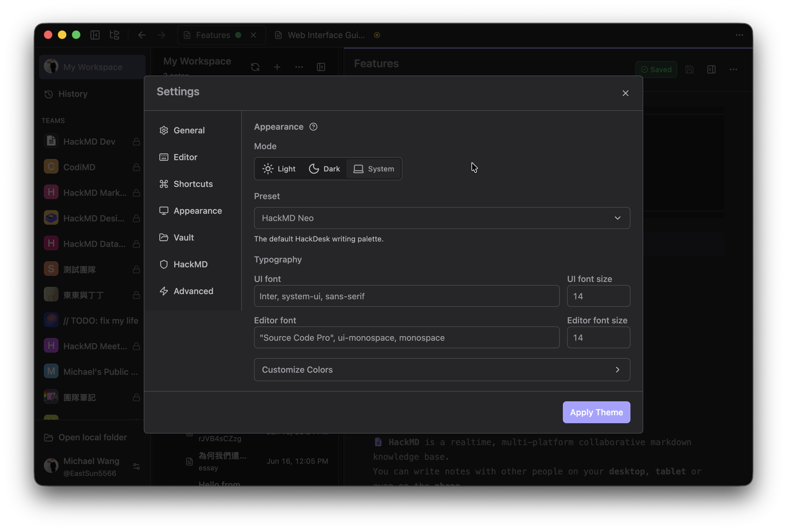Go back with the left arrow
Image resolution: width=787 pixels, height=531 pixels.
(x=142, y=35)
